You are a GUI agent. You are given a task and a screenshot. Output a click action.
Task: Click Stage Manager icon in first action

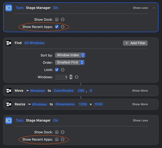9,8
